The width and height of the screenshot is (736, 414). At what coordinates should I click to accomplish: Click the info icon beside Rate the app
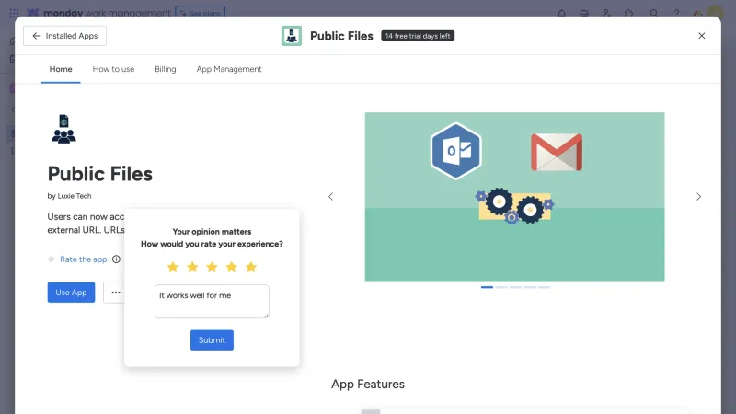(117, 259)
